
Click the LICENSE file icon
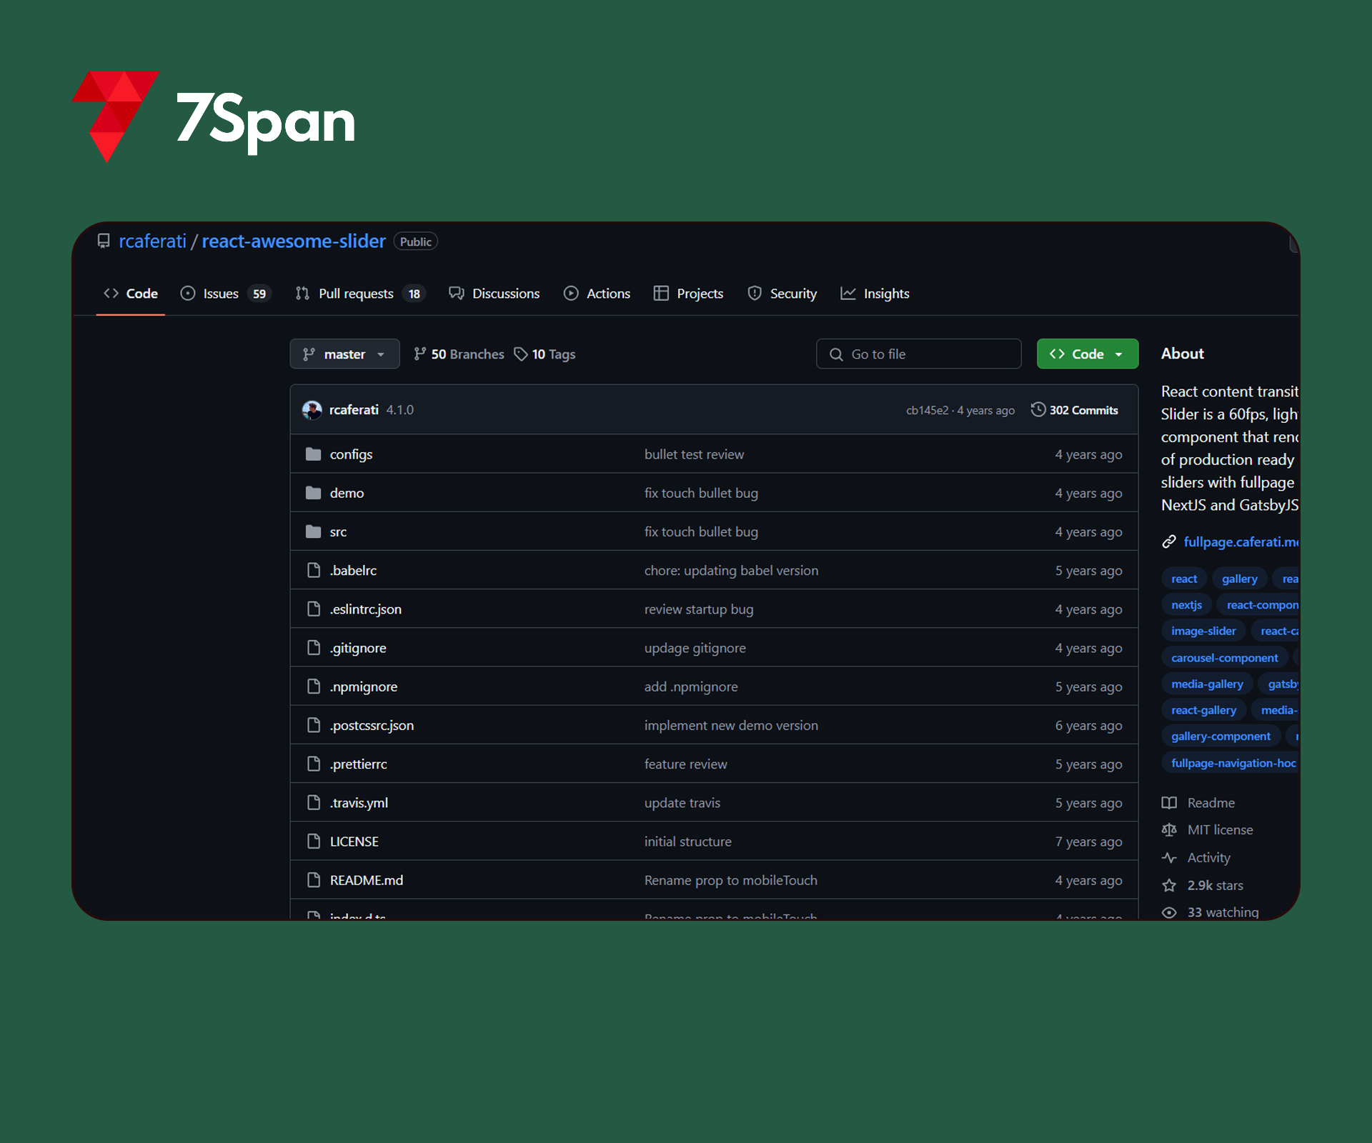point(313,841)
